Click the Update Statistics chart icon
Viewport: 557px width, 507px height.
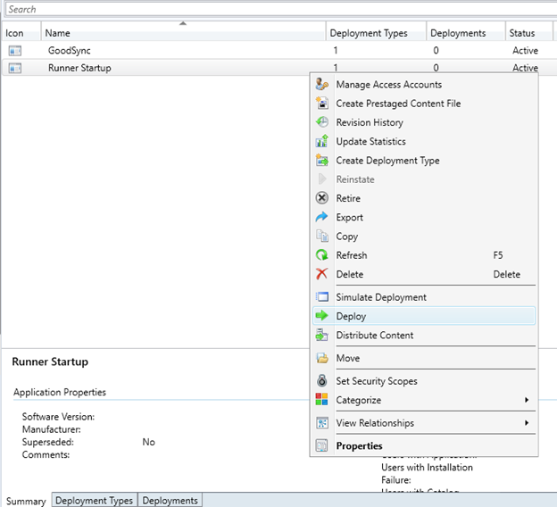point(322,141)
